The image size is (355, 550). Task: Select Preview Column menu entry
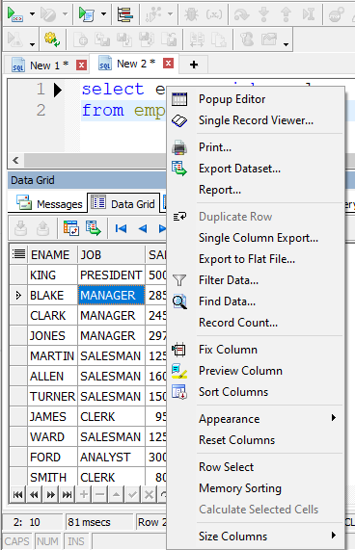[x=240, y=371]
